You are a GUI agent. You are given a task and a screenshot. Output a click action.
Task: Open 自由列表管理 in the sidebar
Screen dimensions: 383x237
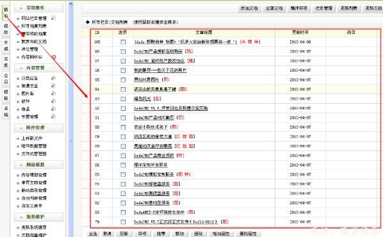point(34,198)
